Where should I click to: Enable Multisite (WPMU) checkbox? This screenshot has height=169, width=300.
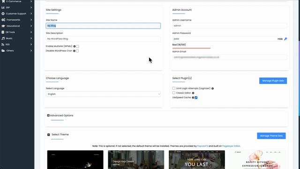pos(77,46)
